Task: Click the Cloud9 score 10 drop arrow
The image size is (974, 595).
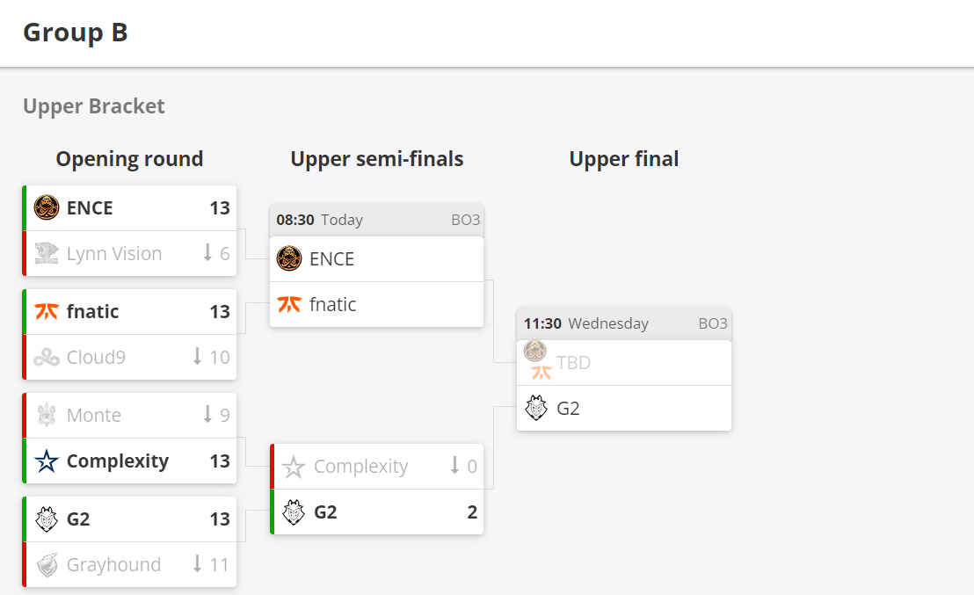Action: click(198, 357)
